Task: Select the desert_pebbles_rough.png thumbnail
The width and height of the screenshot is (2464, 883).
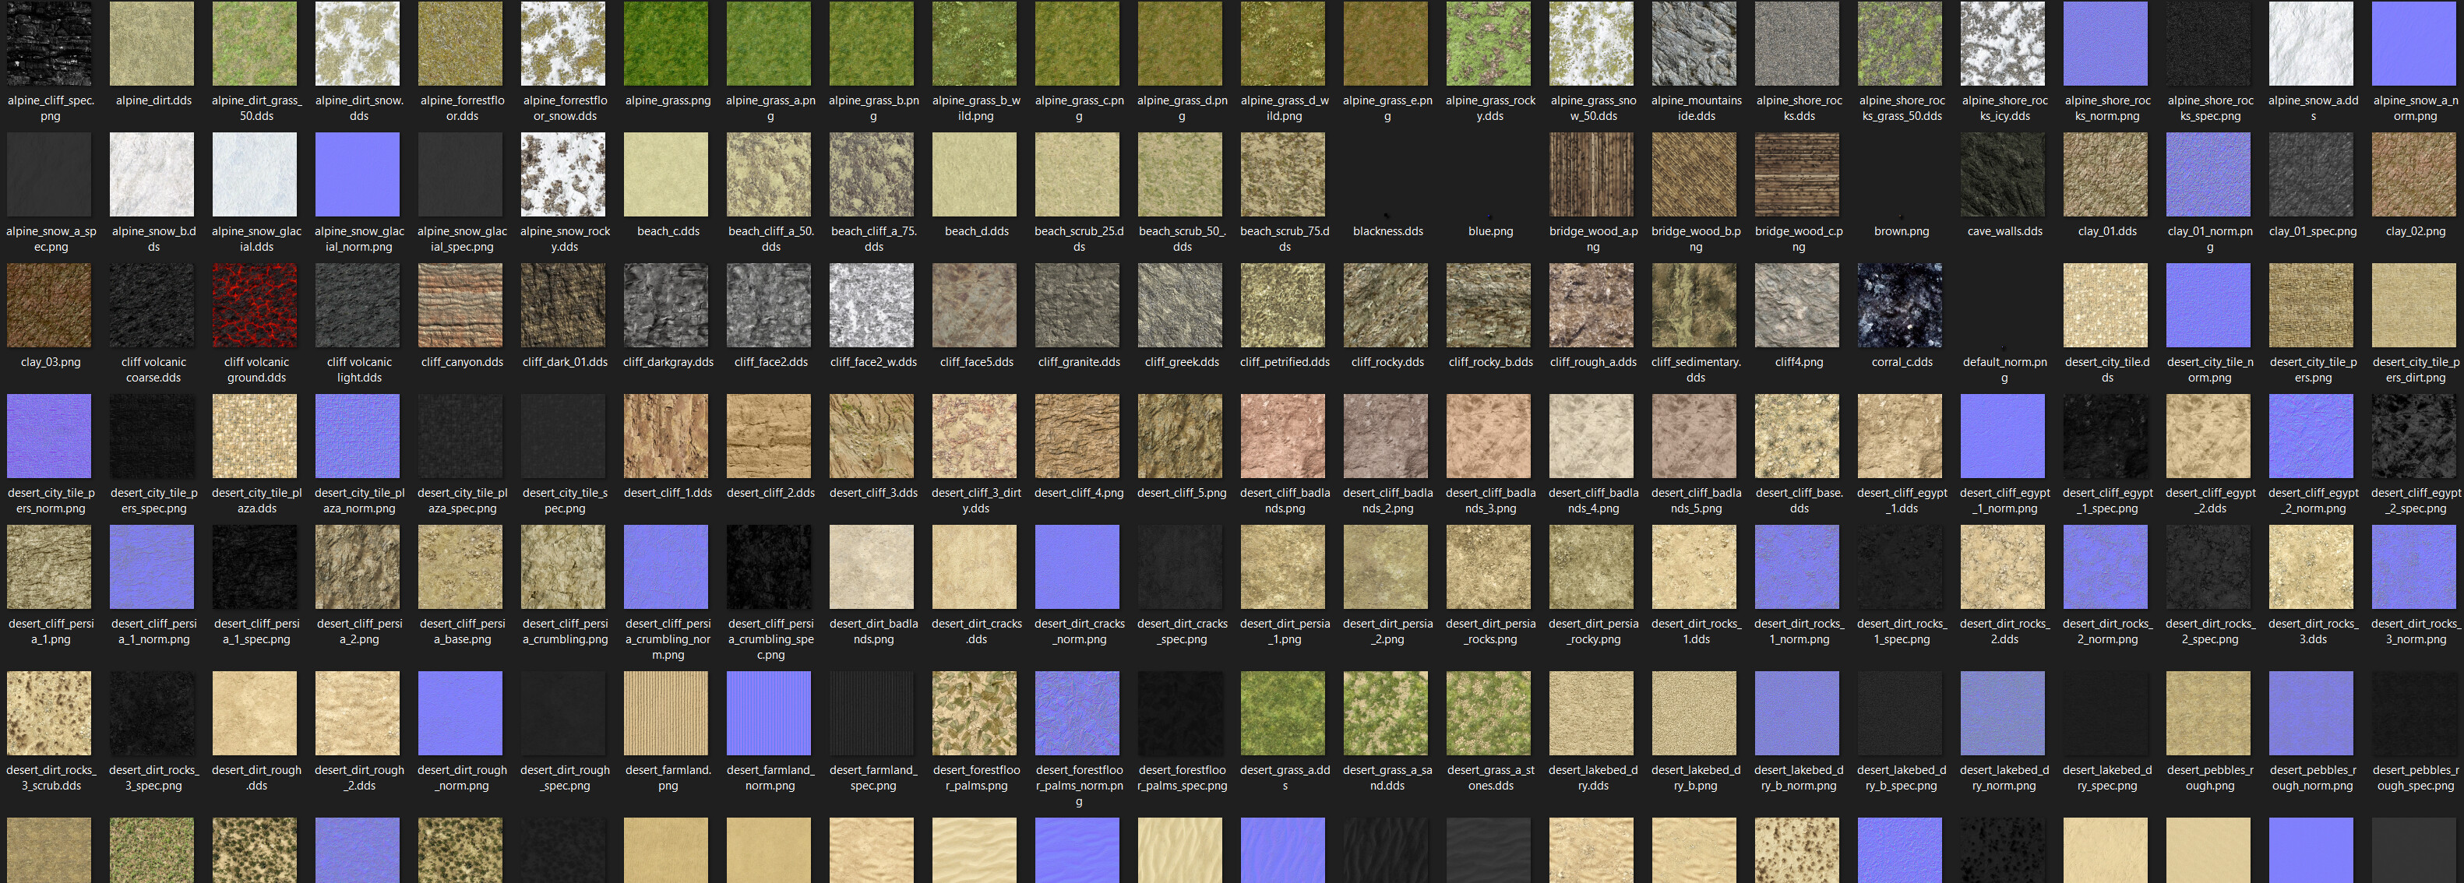Action: pyautogui.click(x=2208, y=714)
